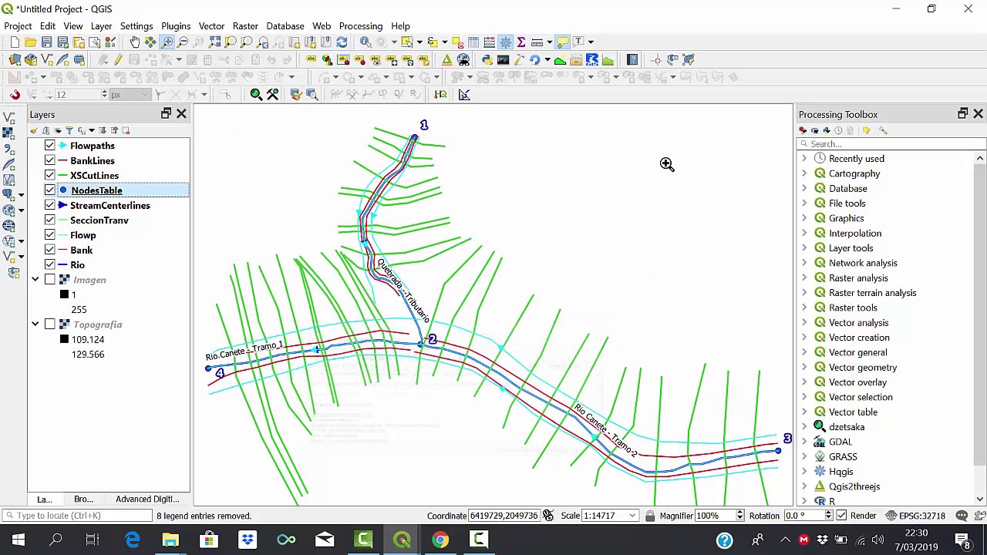Show statistical summary with the sigma icon

click(521, 42)
